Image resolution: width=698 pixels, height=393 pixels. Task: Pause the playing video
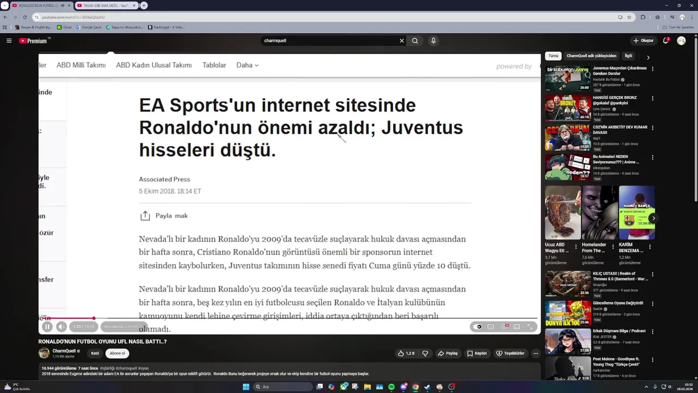click(x=47, y=326)
